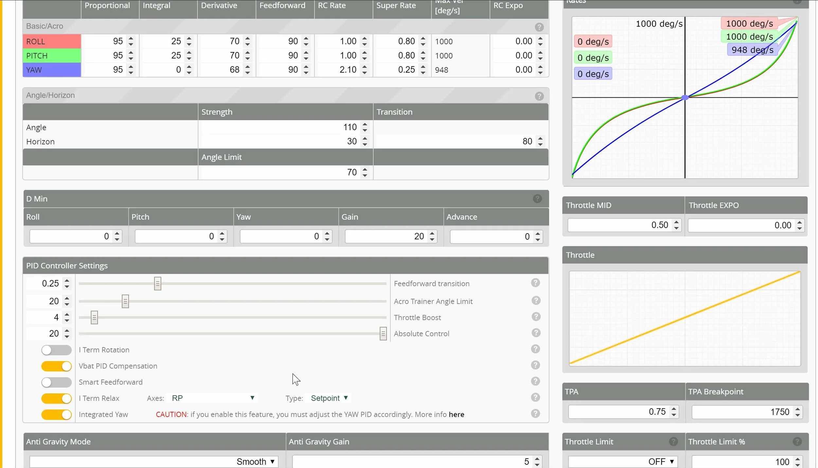Click the Basic/Acro help question mark icon
The image size is (818, 468).
pos(539,27)
